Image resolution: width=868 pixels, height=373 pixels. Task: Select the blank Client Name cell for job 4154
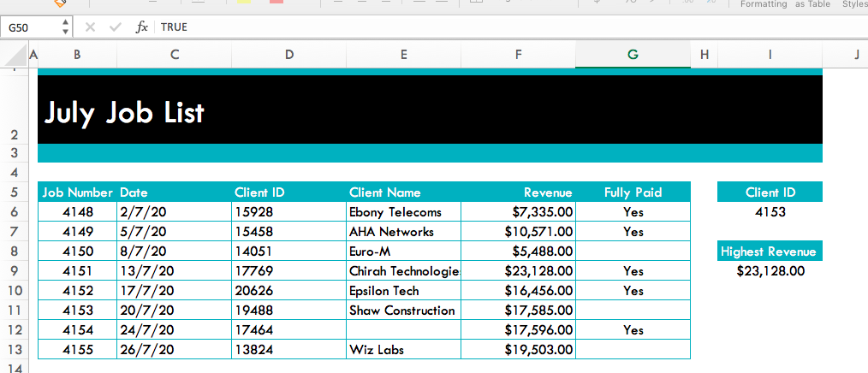pyautogui.click(x=403, y=330)
